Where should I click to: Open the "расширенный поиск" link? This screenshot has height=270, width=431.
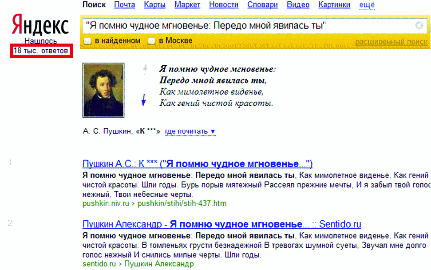[x=391, y=42]
